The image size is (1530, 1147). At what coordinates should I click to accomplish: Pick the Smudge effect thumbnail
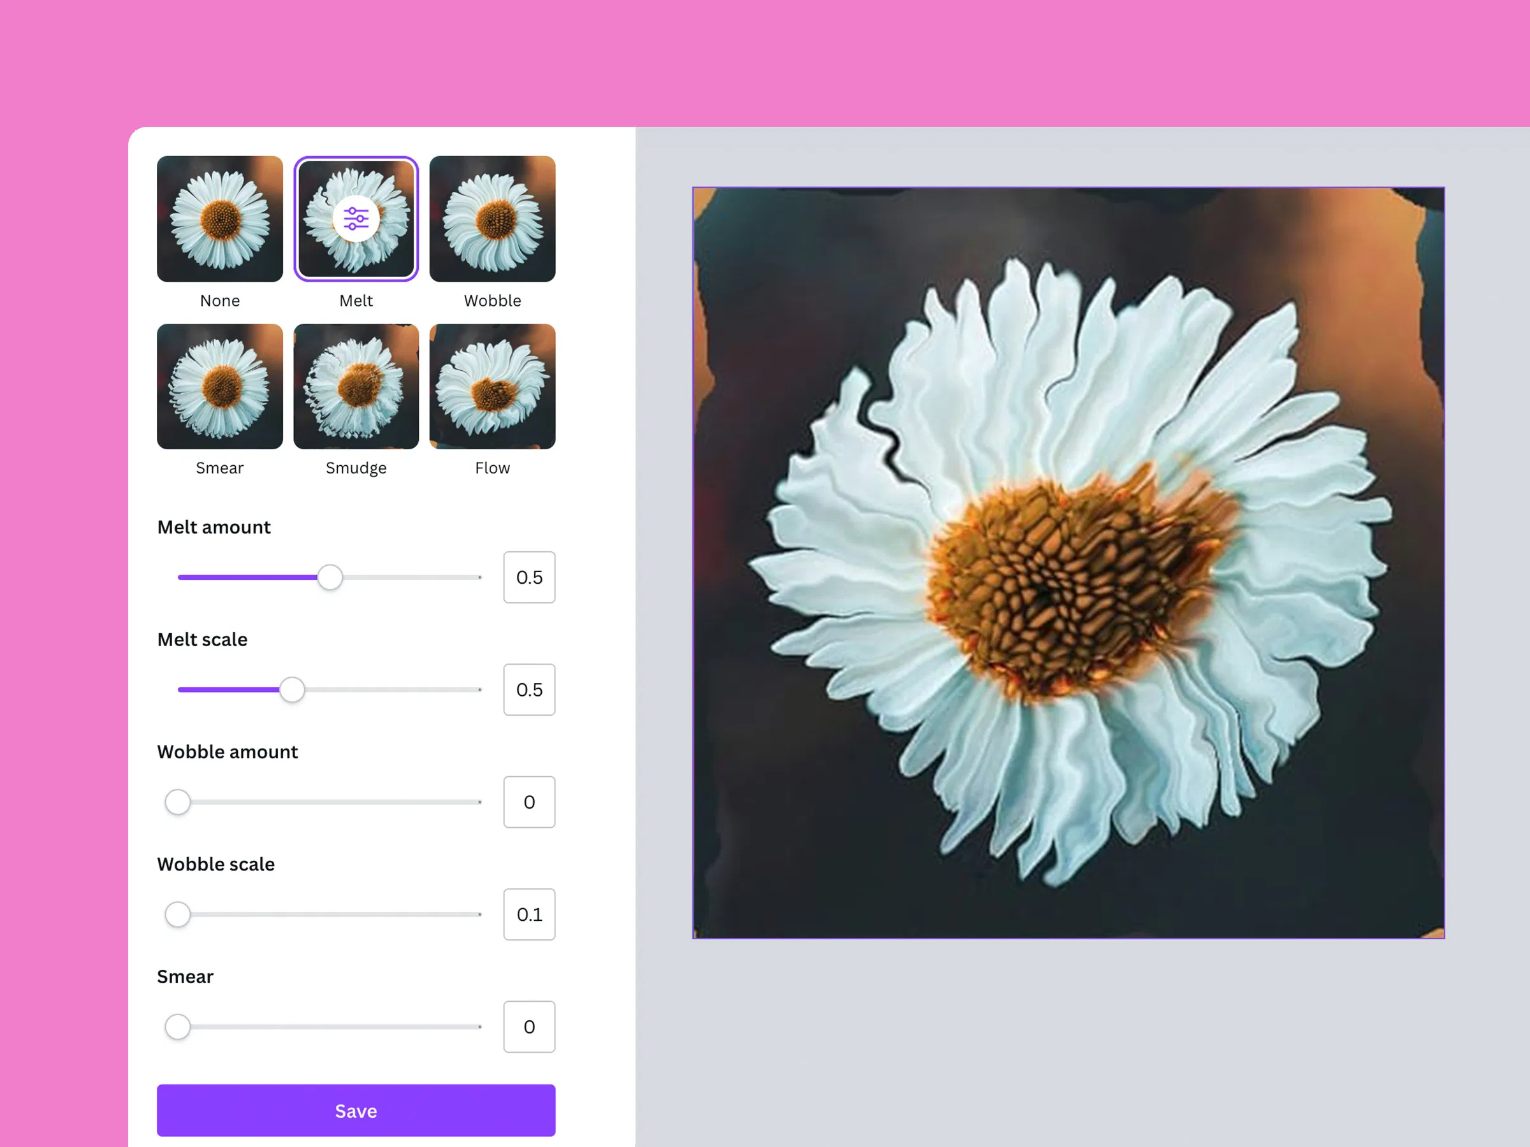point(356,387)
